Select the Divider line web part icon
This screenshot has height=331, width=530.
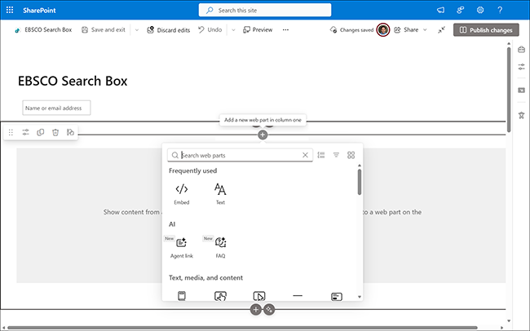coord(298,296)
